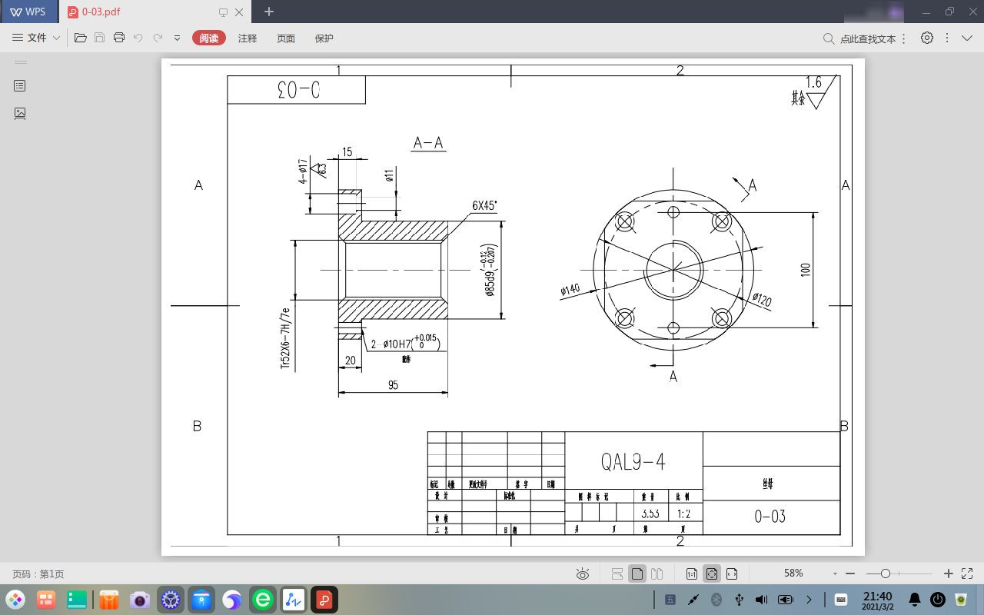Image resolution: width=984 pixels, height=615 pixels.
Task: Expand the 文件 menu dropdown
Action: click(36, 38)
